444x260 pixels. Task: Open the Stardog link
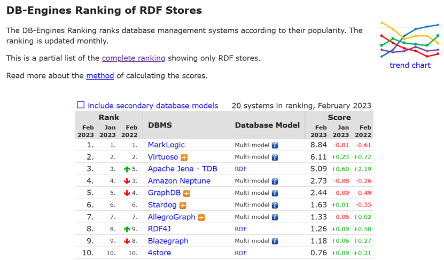point(162,205)
